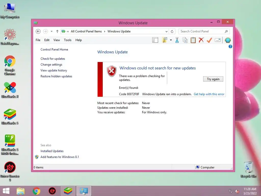The image size is (261, 196).
Task: Open View update history
Action: click(54, 70)
